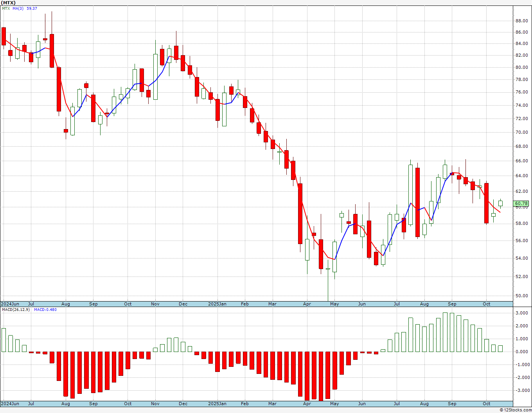
Task: Click 2024Jun on the MACD panel time axis
Action: click(10, 404)
